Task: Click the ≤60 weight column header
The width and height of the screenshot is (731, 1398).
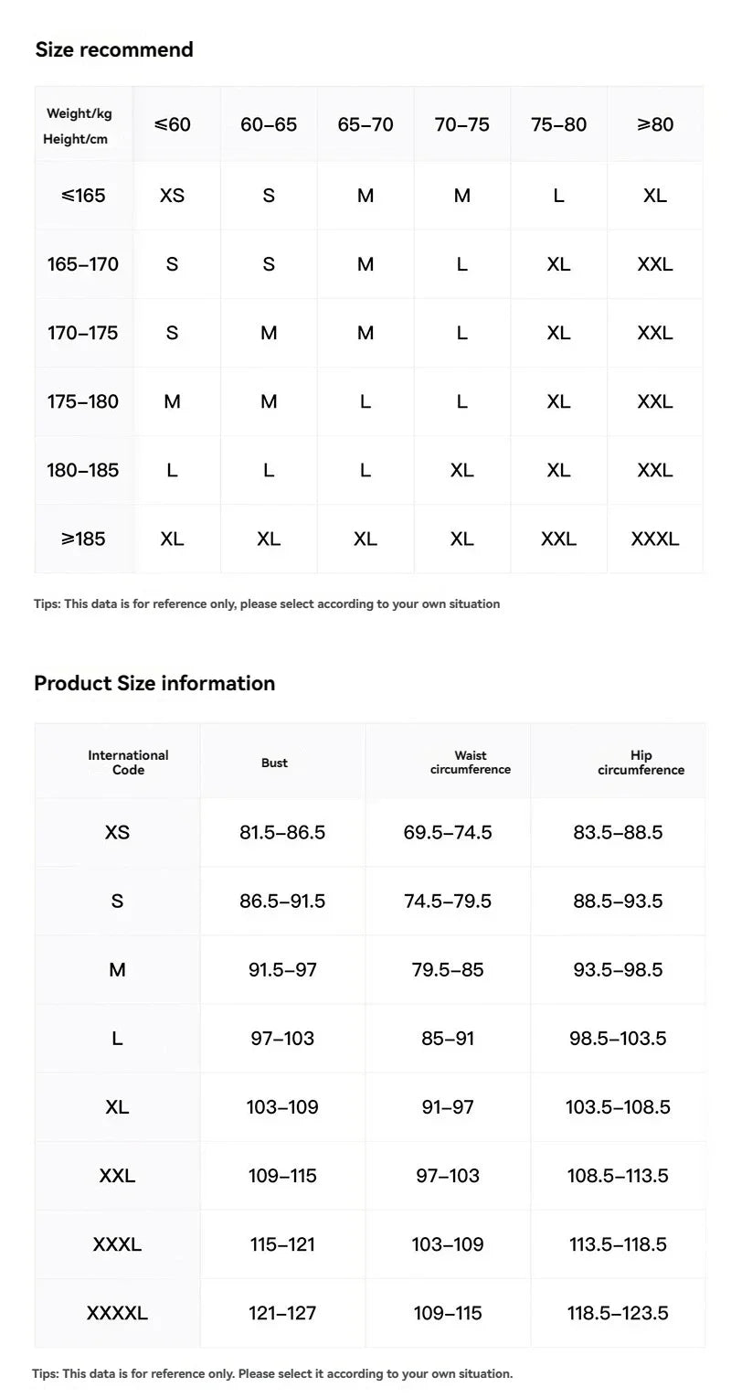Action: coord(173,124)
